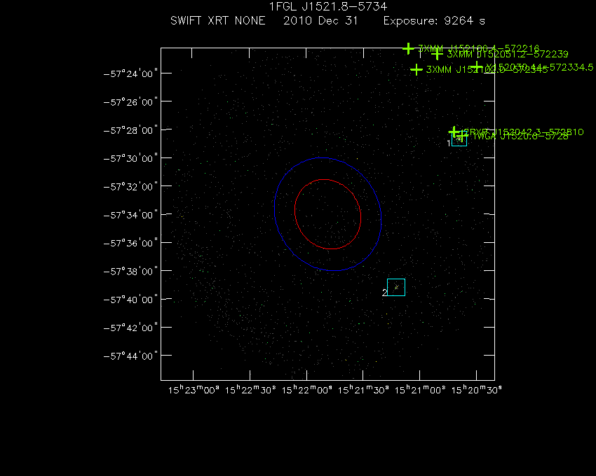Click the declination label -57°24'00"

130,73
